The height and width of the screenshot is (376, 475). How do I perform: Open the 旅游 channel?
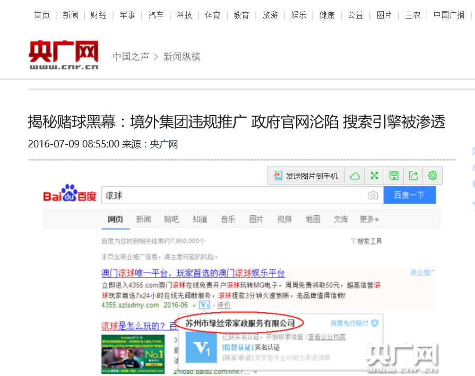(x=270, y=15)
